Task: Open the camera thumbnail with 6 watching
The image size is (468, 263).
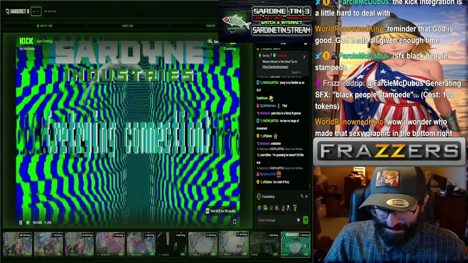Action: (203, 244)
